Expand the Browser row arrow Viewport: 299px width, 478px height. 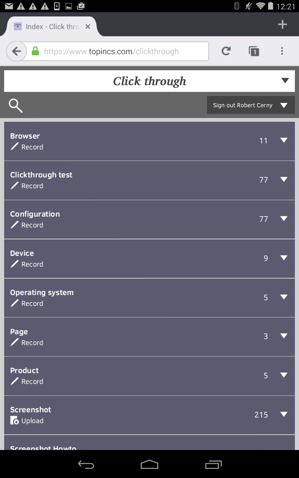tap(284, 140)
